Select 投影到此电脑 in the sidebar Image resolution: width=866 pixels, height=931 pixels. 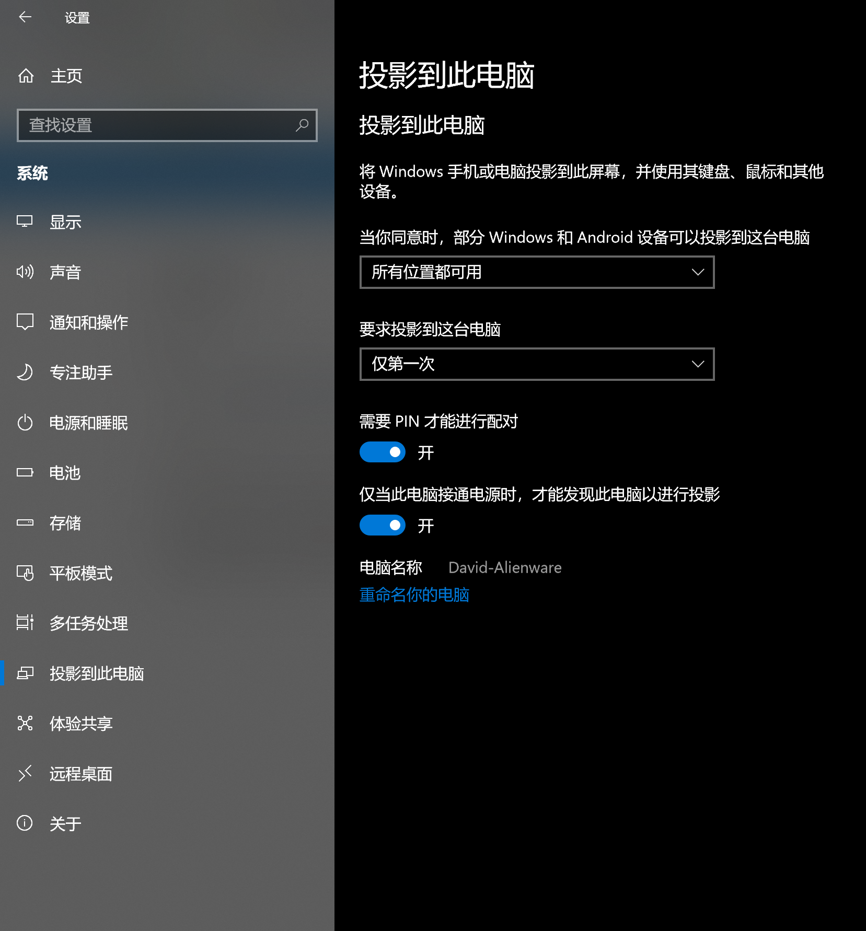coord(167,673)
